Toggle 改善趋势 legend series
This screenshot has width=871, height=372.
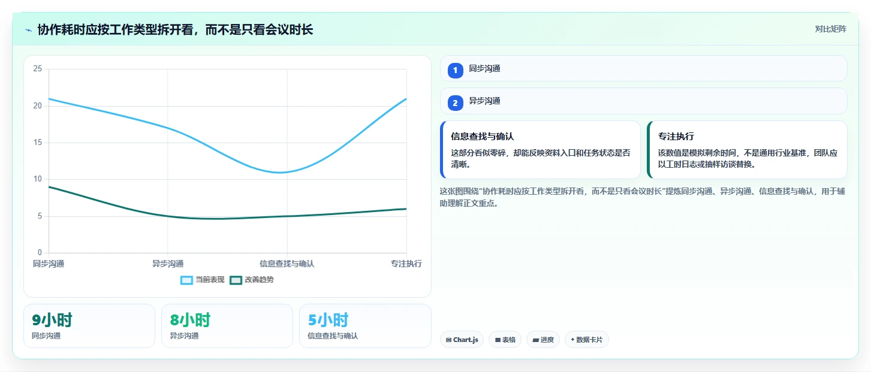coord(252,280)
